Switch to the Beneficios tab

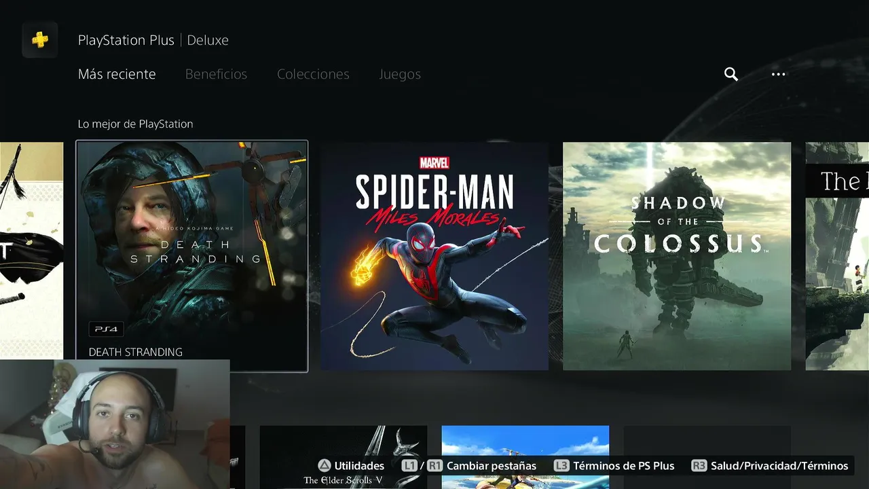click(x=216, y=74)
